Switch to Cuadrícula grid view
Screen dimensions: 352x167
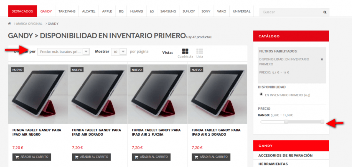coord(185,53)
